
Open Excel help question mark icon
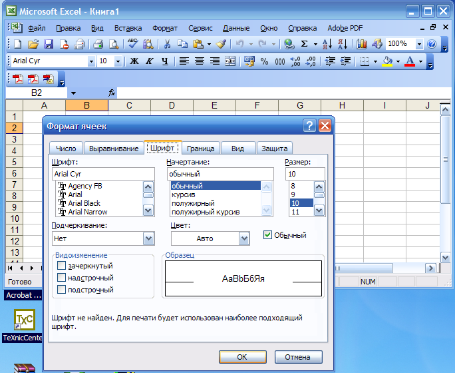click(432, 44)
